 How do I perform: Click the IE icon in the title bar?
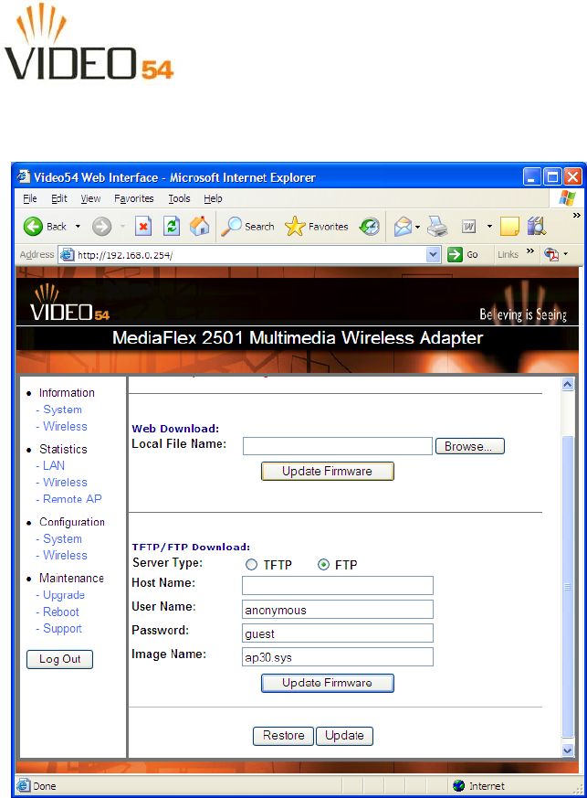24,177
